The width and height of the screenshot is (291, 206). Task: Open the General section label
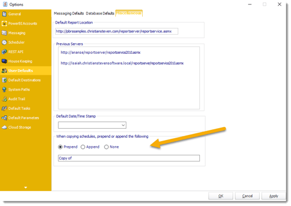click(x=15, y=14)
